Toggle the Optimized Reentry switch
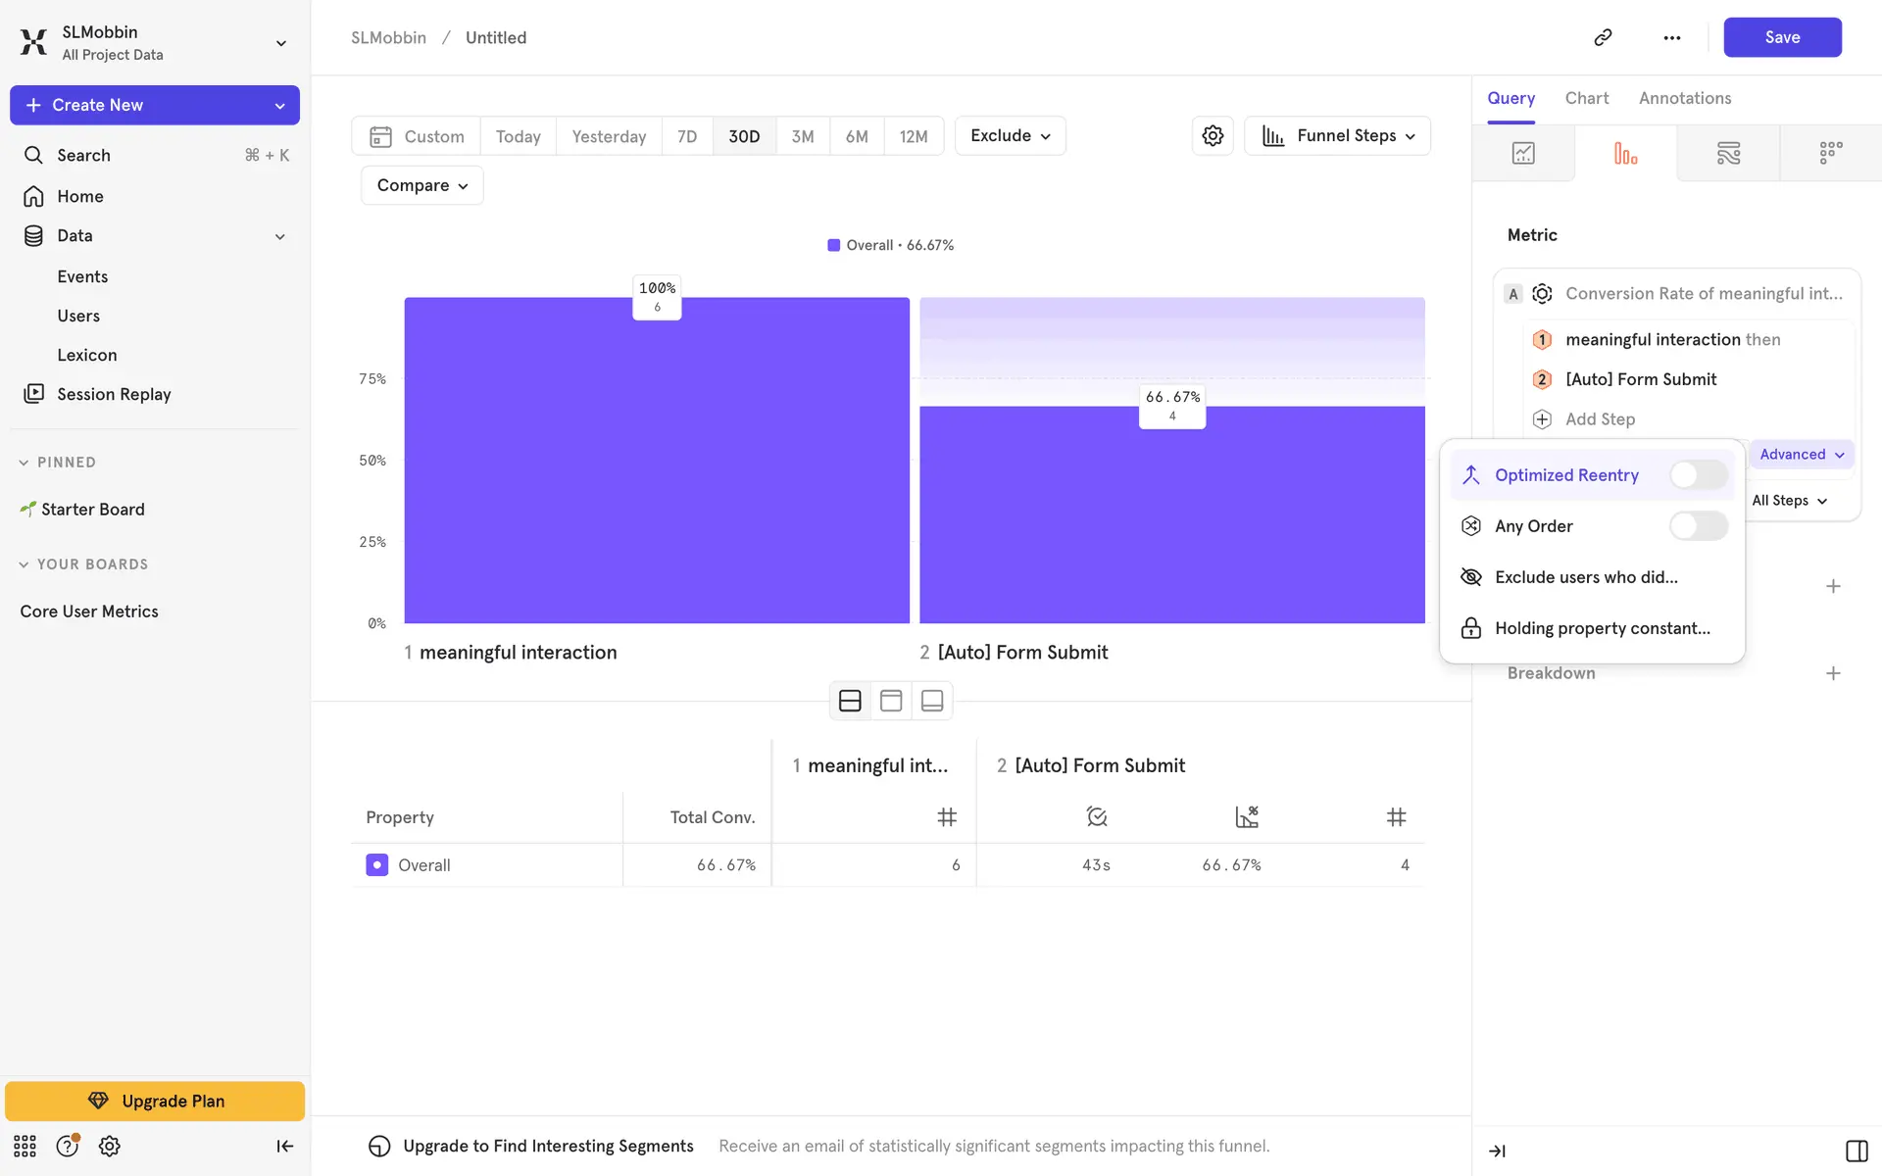The image size is (1882, 1176). click(1699, 475)
